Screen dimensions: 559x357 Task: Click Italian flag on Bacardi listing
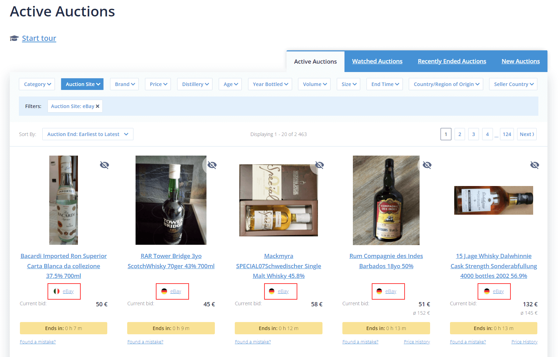pos(57,291)
